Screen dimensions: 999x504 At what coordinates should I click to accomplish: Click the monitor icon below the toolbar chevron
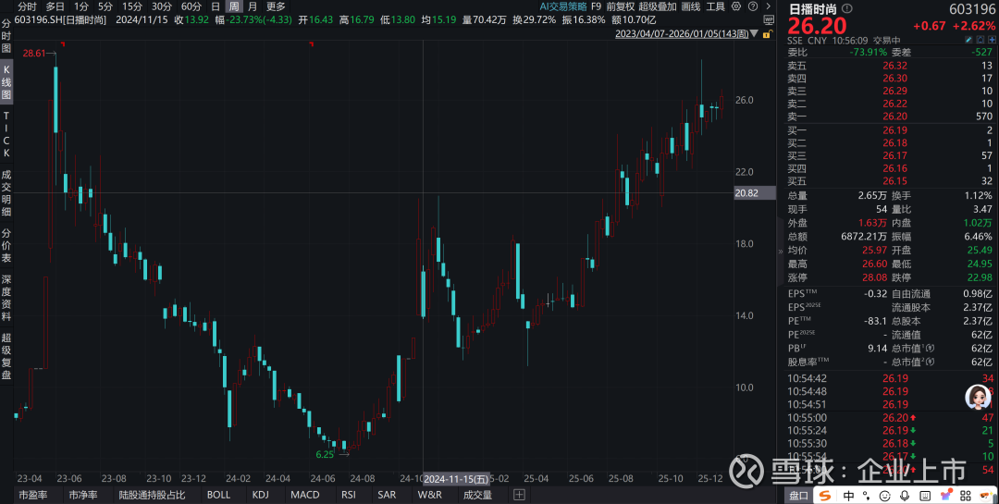tap(767, 20)
